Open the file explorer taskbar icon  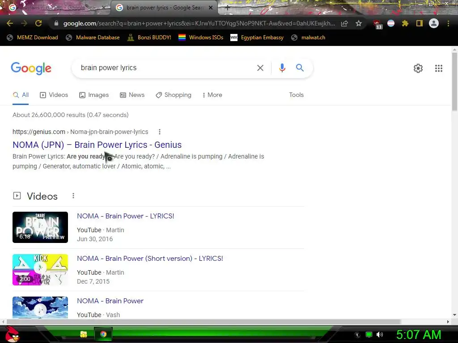[x=84, y=334]
